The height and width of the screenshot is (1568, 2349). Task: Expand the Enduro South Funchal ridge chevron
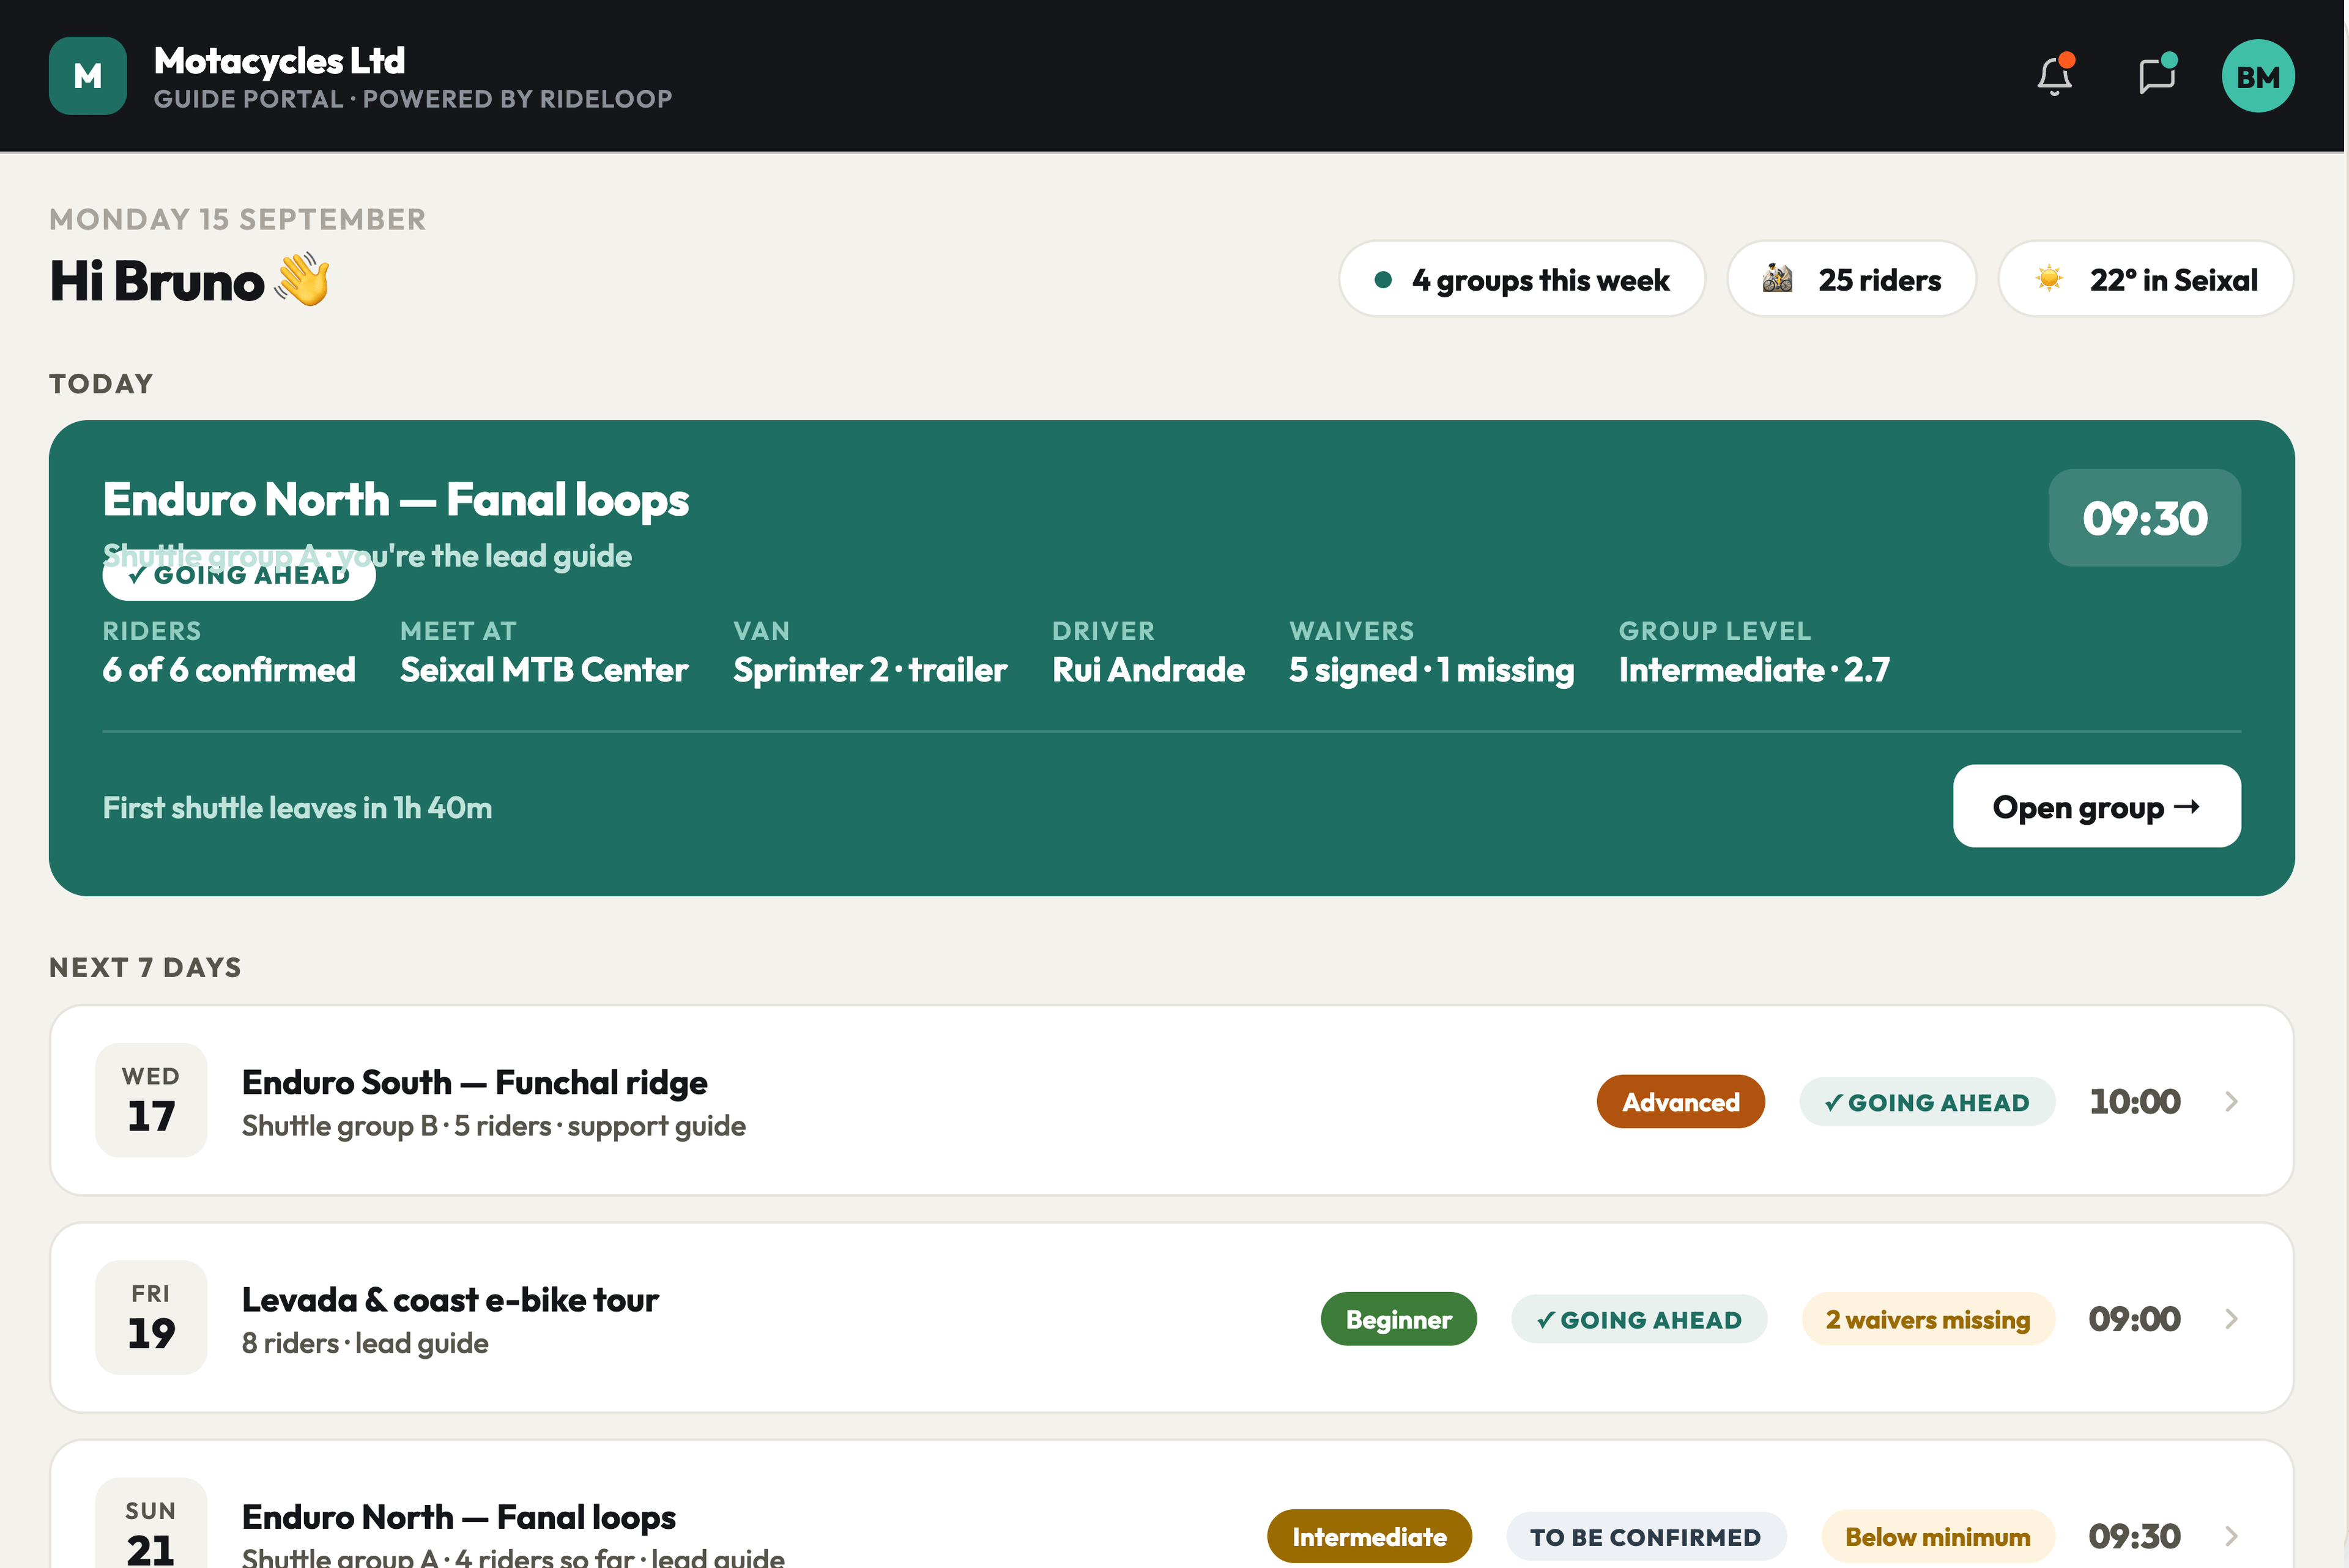coord(2231,1101)
